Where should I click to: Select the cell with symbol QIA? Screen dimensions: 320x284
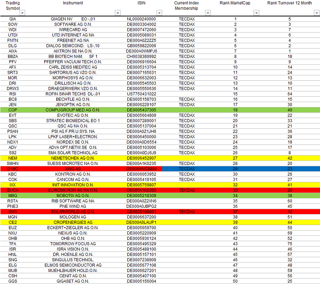(x=12, y=19)
